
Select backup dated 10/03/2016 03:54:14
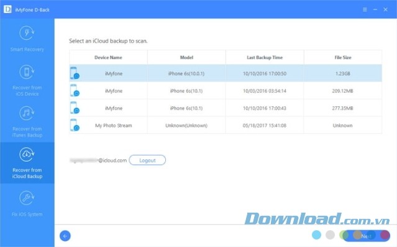265,91
